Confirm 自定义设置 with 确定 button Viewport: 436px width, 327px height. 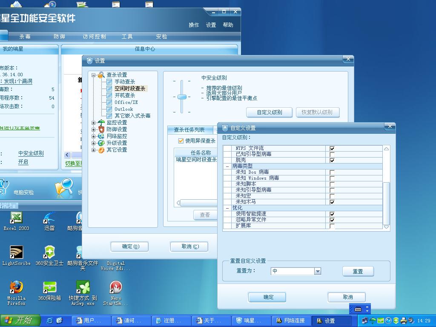[267, 297]
